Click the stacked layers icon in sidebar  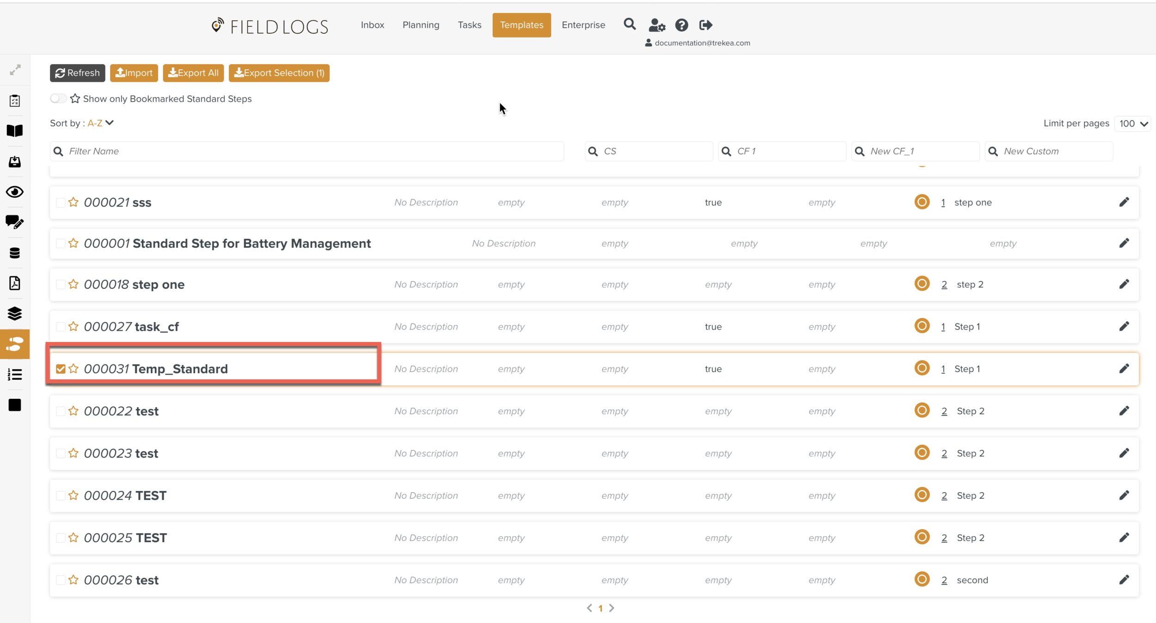15,314
